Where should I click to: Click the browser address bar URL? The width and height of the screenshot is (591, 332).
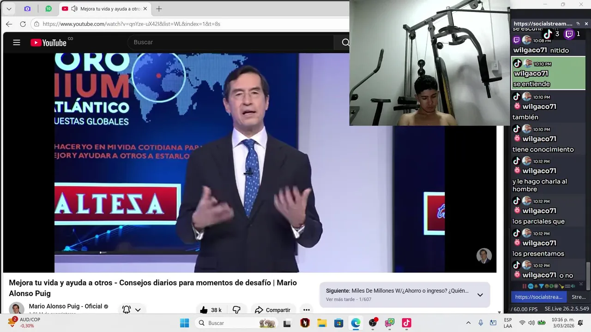pyautogui.click(x=131, y=24)
